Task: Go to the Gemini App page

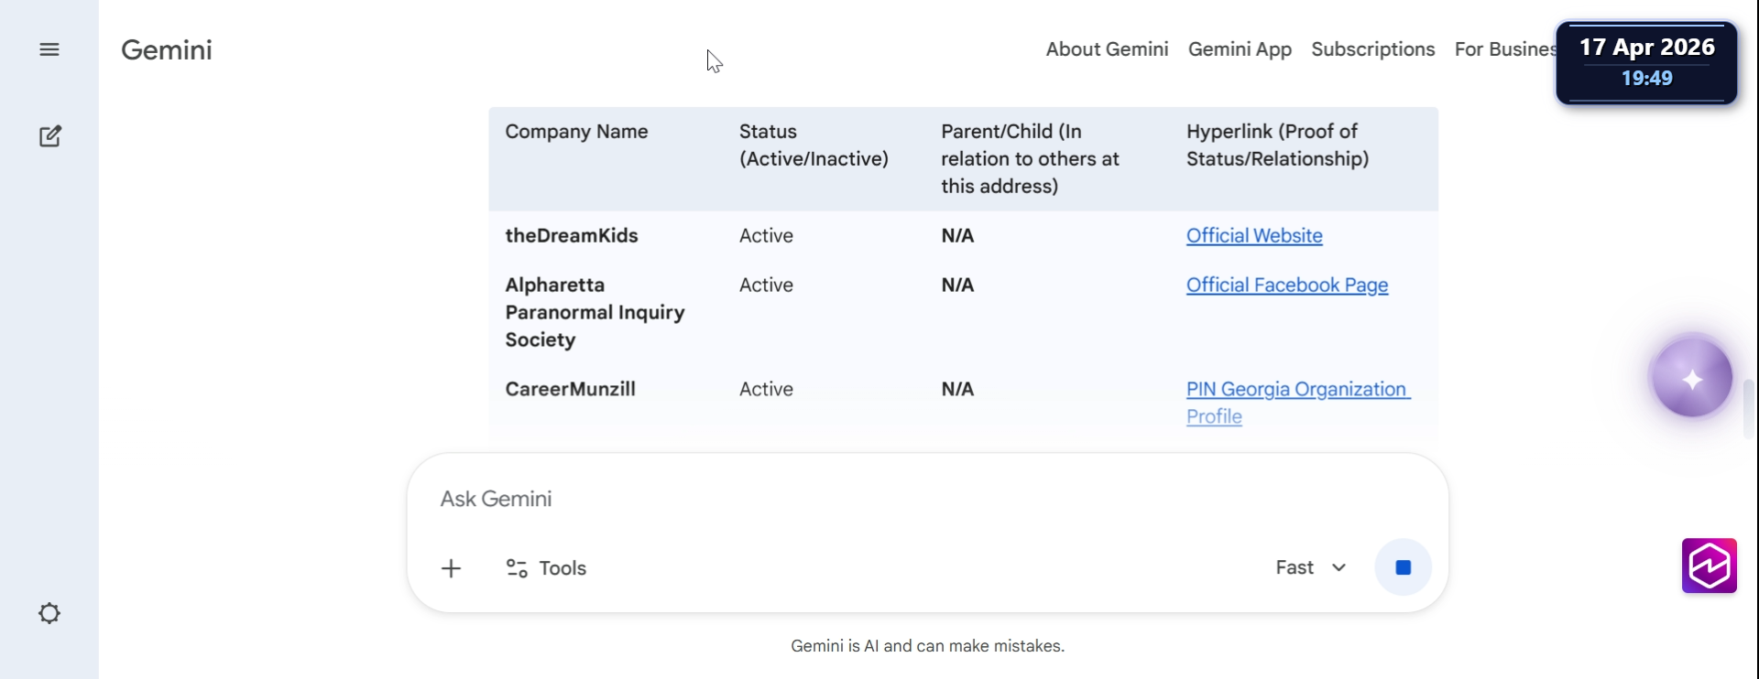Action: point(1240,49)
